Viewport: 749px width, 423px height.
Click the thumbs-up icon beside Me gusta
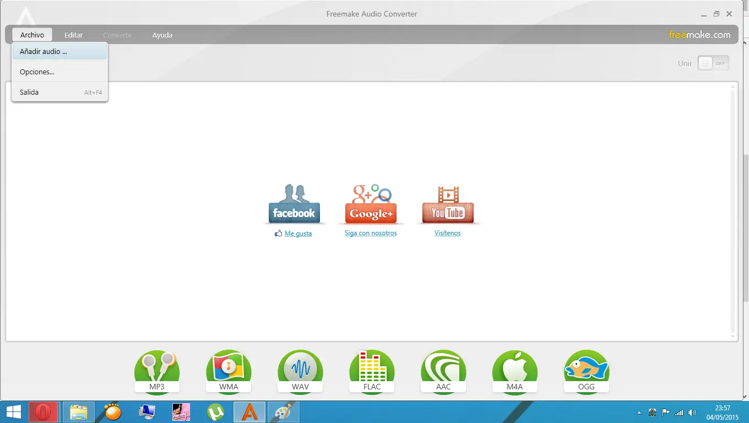pos(278,234)
